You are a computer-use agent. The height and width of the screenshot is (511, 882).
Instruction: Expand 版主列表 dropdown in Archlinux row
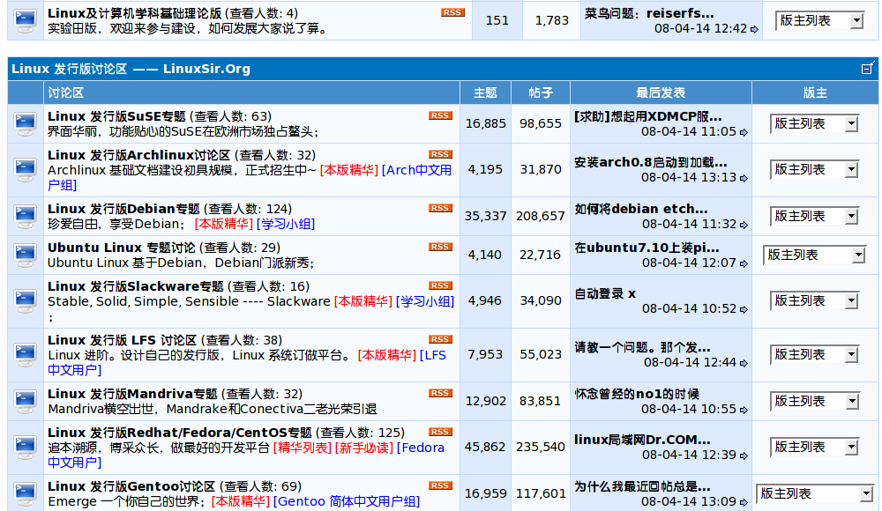tap(814, 170)
